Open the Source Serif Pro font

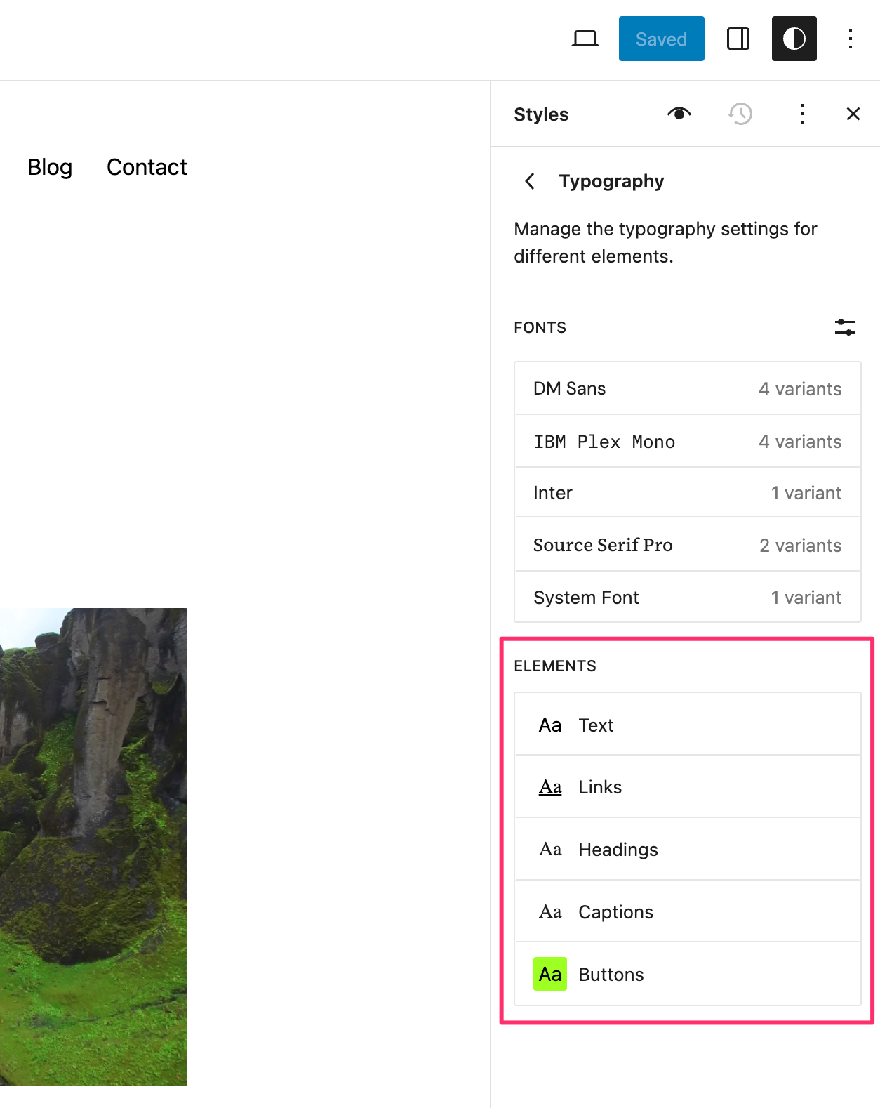[687, 545]
